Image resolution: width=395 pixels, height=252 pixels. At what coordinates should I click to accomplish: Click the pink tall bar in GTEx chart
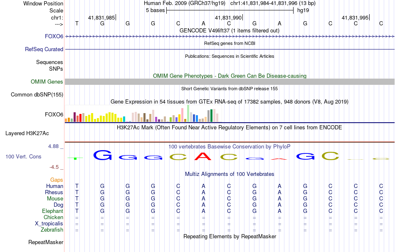click(182, 115)
